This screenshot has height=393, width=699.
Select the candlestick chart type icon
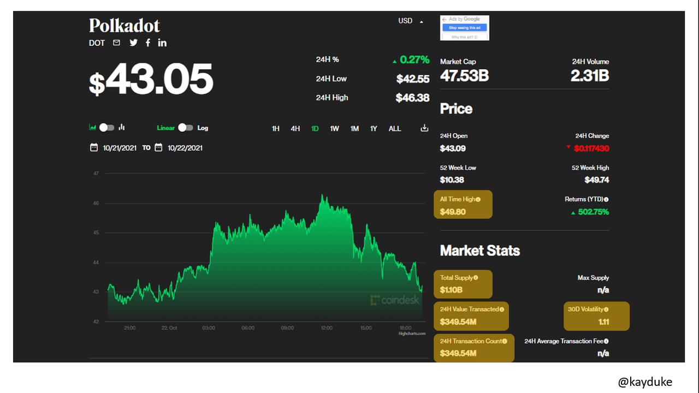(122, 127)
